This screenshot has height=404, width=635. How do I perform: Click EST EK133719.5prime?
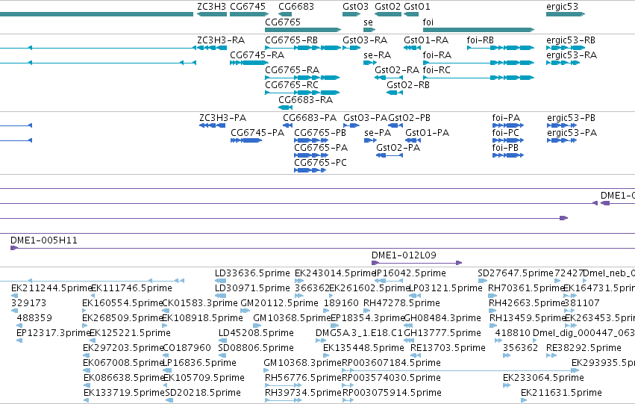click(124, 393)
